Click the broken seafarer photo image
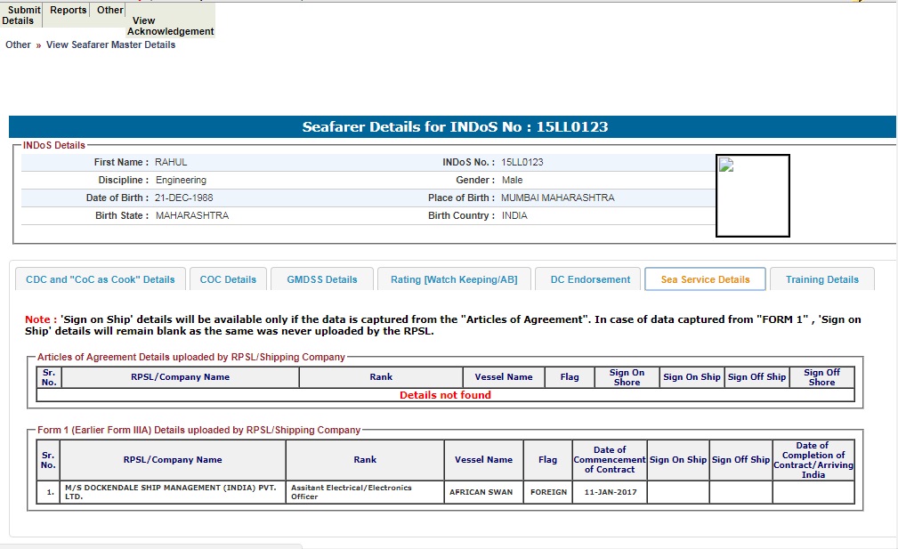Image resolution: width=898 pixels, height=549 pixels. pos(726,165)
